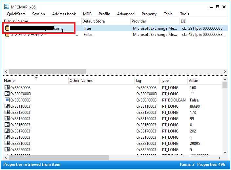The image size is (231, 170).
Task: Click the Name column sort arrow
Action: point(36,78)
